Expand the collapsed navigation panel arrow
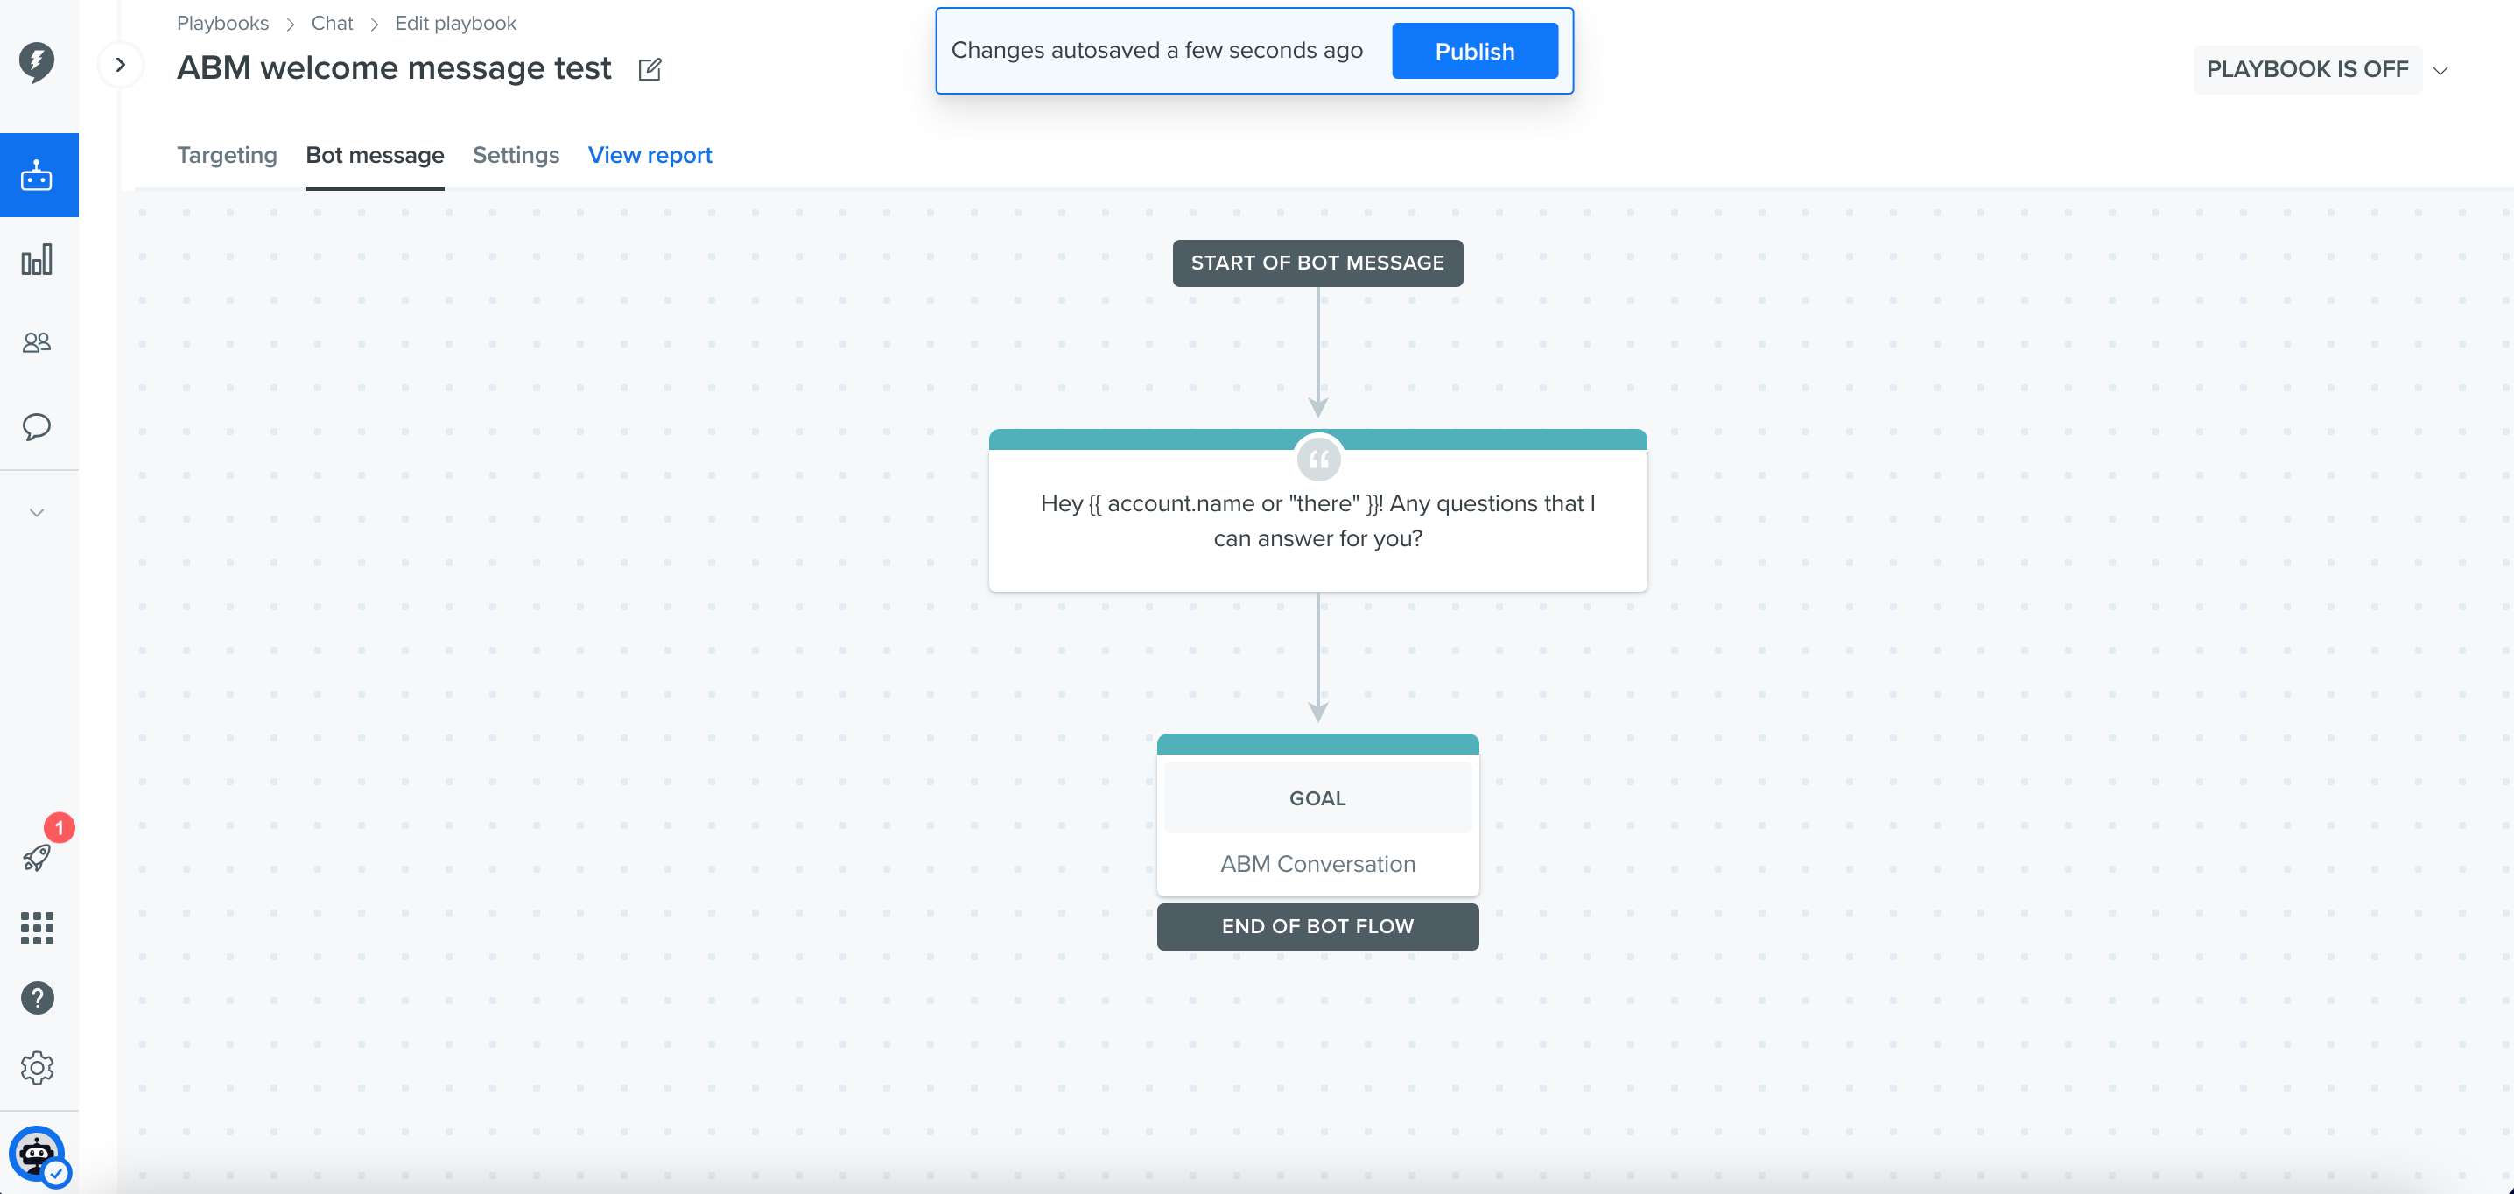 (121, 66)
